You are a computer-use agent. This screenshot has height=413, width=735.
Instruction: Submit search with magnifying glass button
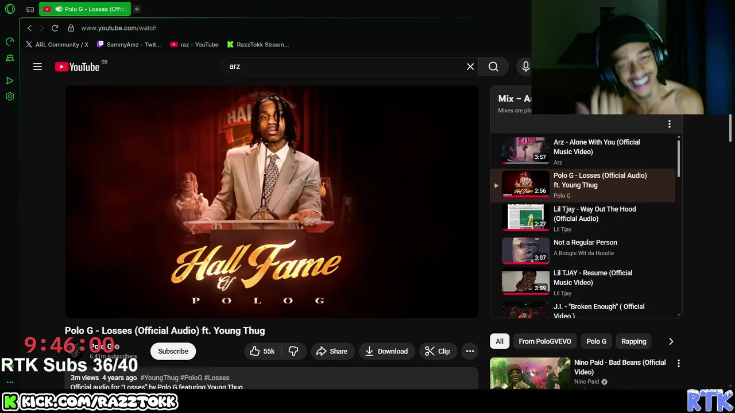click(x=493, y=67)
